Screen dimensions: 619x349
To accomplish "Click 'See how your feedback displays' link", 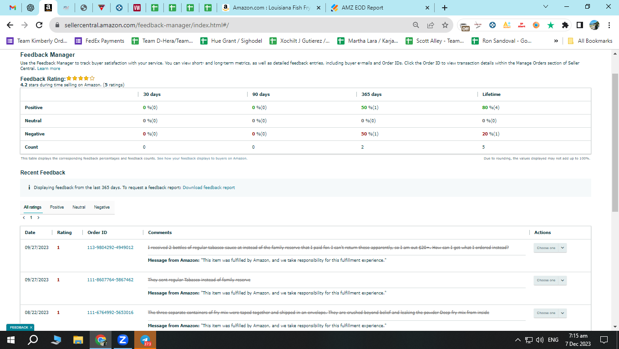I will (202, 158).
